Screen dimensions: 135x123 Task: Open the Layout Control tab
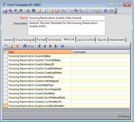[x=86, y=40]
